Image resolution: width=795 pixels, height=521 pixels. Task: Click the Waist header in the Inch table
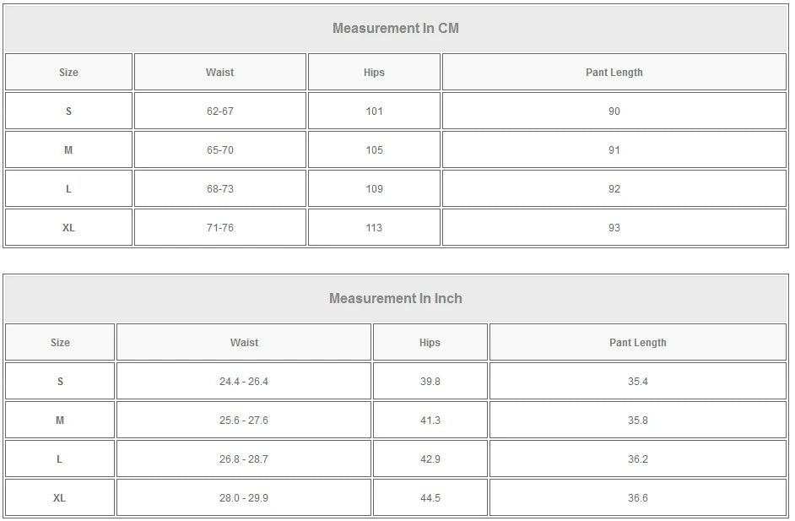click(244, 343)
